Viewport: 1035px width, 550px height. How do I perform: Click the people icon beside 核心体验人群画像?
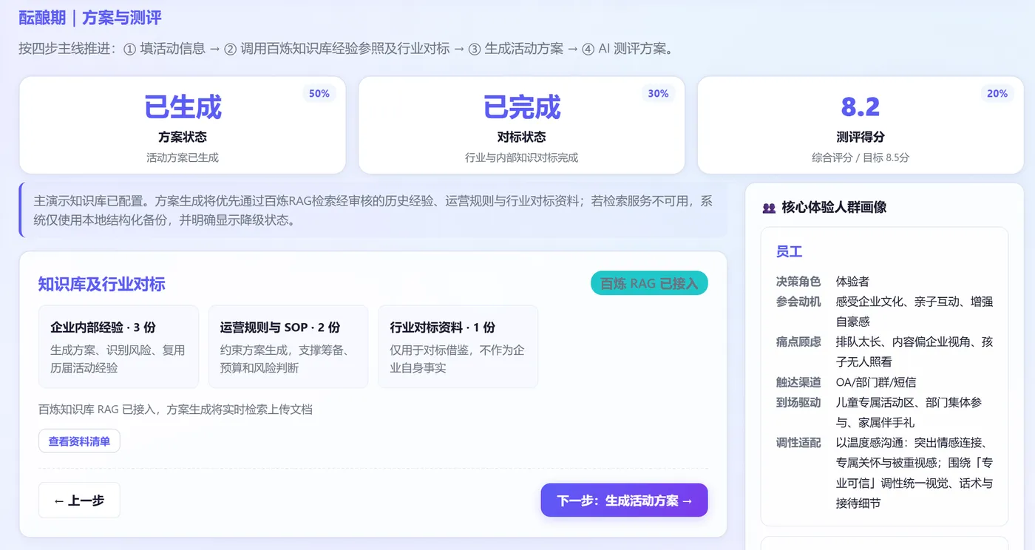(769, 208)
